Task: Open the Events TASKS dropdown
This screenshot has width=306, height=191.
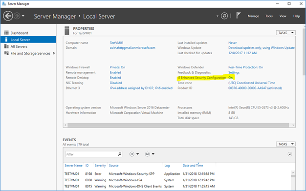Action: [285, 144]
